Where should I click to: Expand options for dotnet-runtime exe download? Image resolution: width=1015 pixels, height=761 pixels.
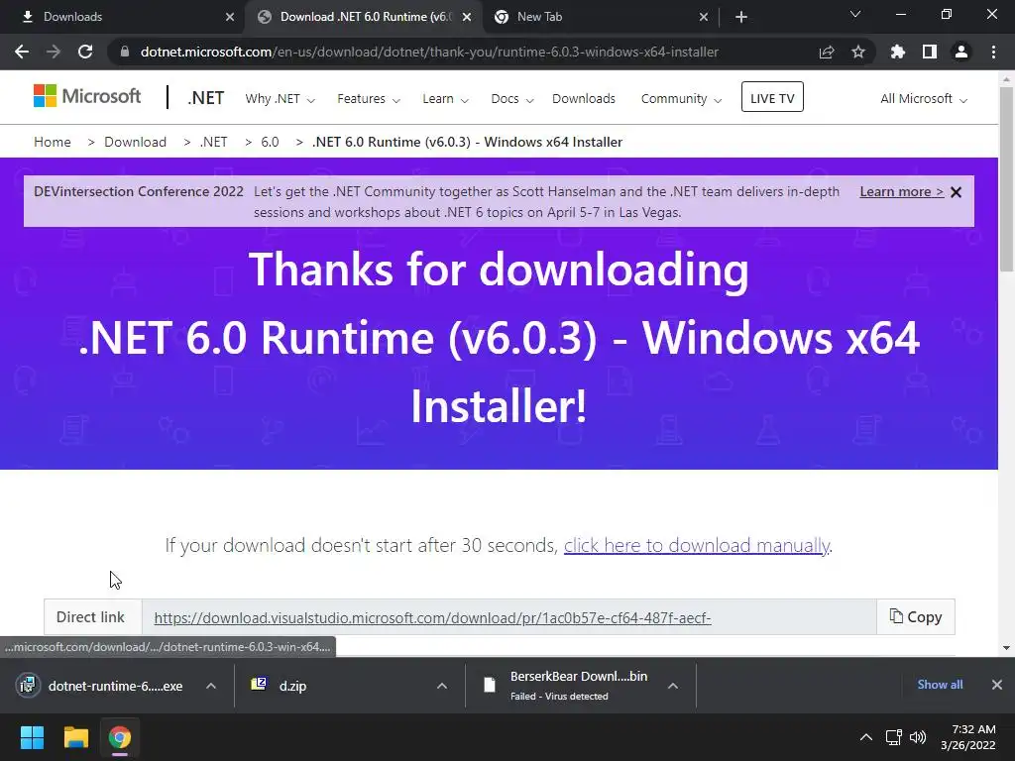point(211,686)
